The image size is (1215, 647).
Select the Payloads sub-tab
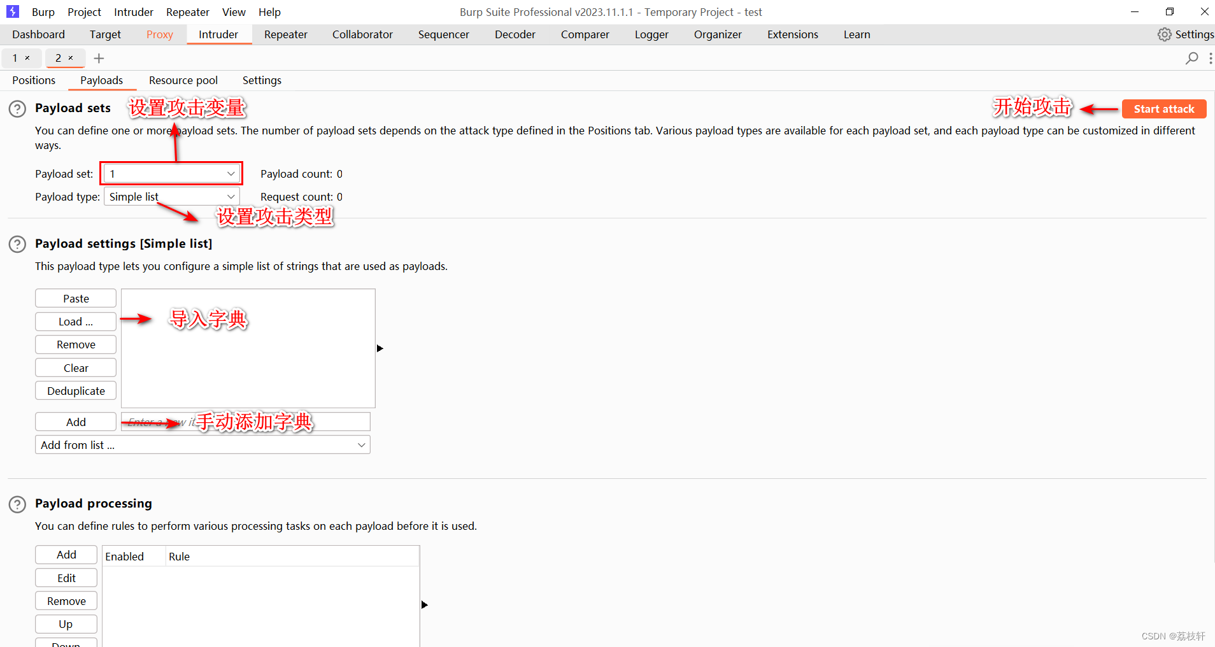click(x=101, y=80)
